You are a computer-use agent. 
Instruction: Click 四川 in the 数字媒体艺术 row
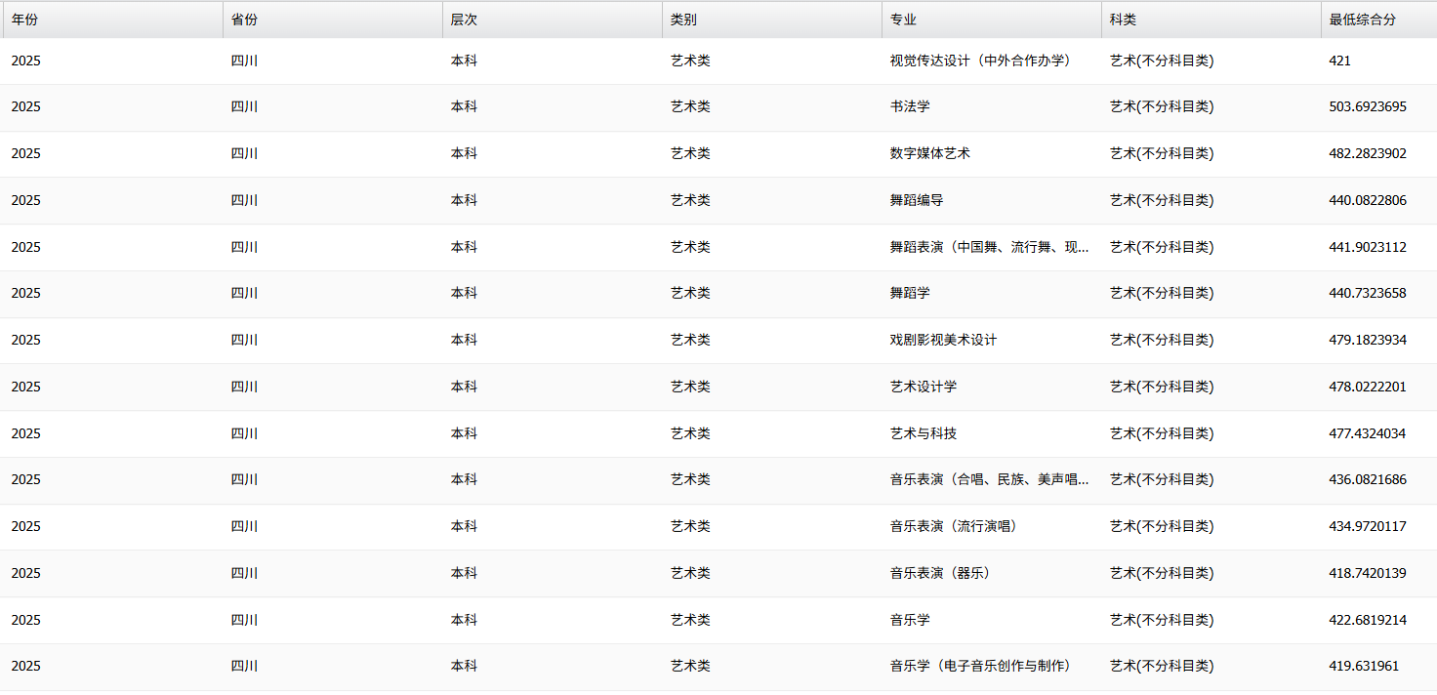point(244,153)
